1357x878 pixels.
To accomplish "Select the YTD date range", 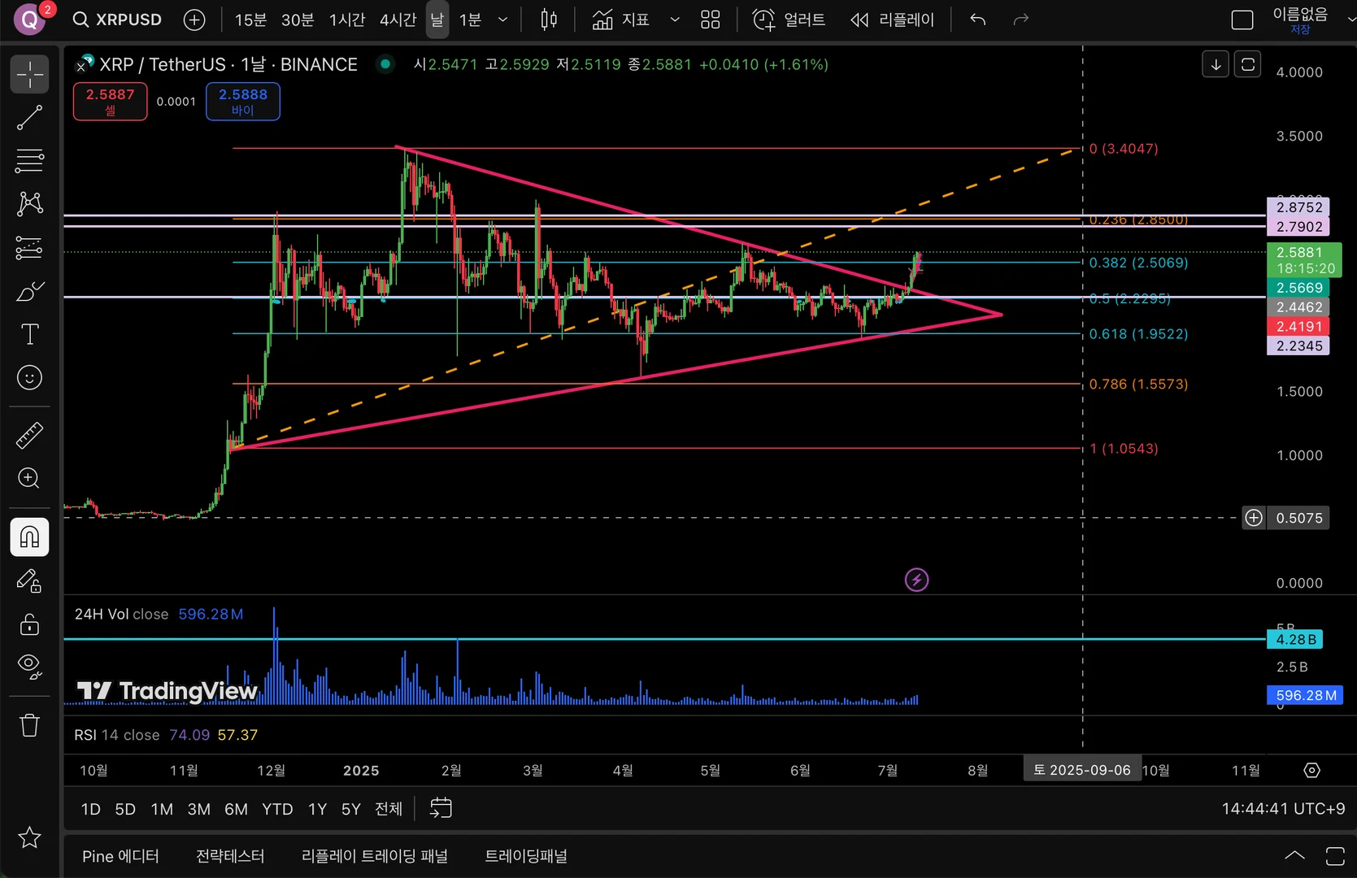I will (x=277, y=809).
